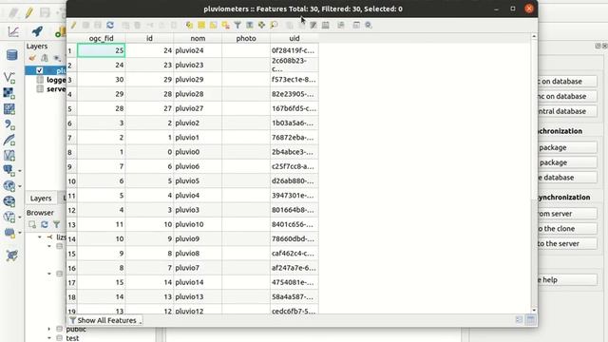Open Data Source Manager database icon
The image size is (608, 342).
coord(11,55)
